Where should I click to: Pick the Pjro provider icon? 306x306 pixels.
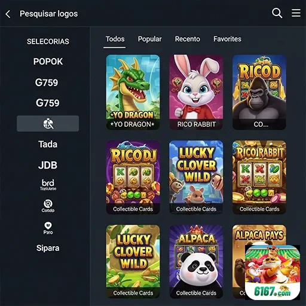point(48,228)
